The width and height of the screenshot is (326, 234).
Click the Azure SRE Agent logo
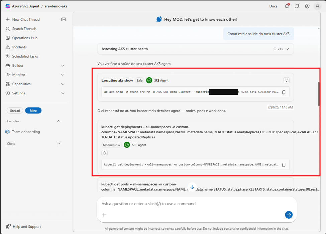point(8,6)
